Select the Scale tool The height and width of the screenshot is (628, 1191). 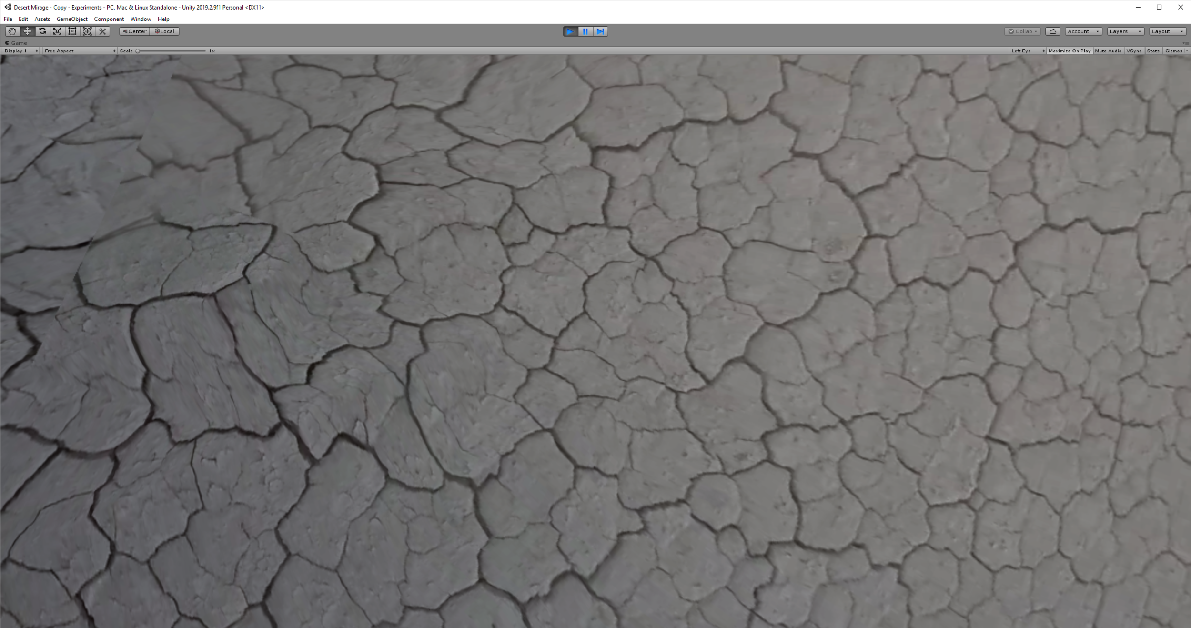click(57, 31)
